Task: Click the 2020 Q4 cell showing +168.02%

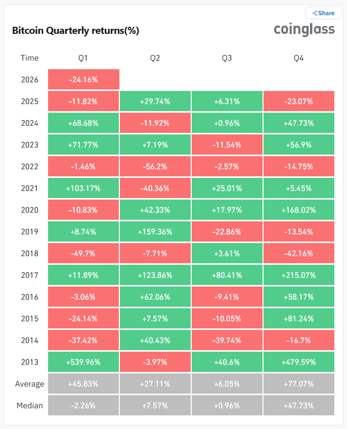Action: pos(299,210)
